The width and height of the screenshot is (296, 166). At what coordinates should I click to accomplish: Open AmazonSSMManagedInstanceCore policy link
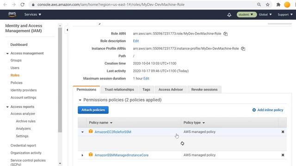[122, 155]
